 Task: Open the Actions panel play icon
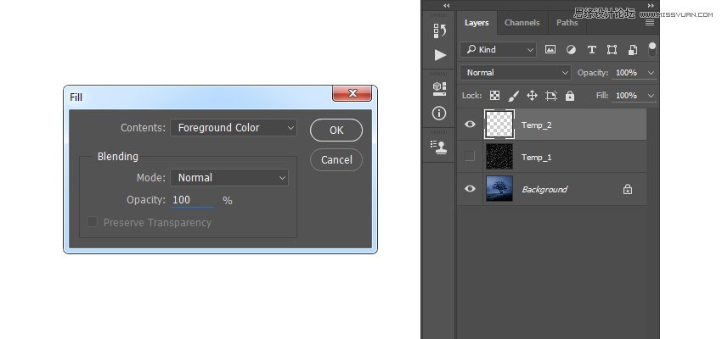pos(439,55)
